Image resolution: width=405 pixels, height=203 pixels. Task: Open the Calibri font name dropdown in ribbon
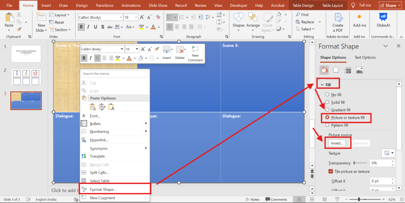tap(119, 18)
